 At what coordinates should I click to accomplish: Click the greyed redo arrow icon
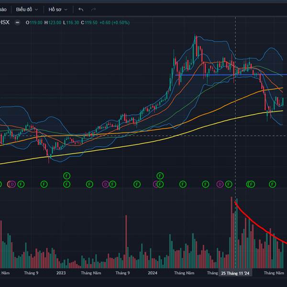point(93,10)
